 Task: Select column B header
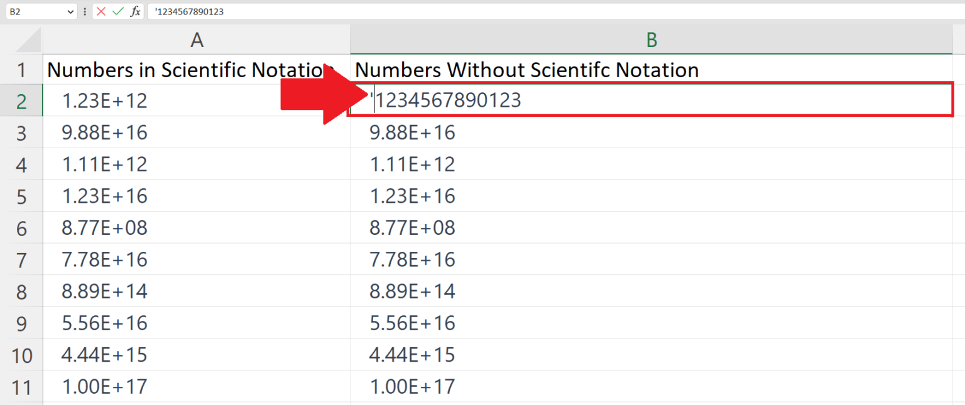(x=652, y=39)
